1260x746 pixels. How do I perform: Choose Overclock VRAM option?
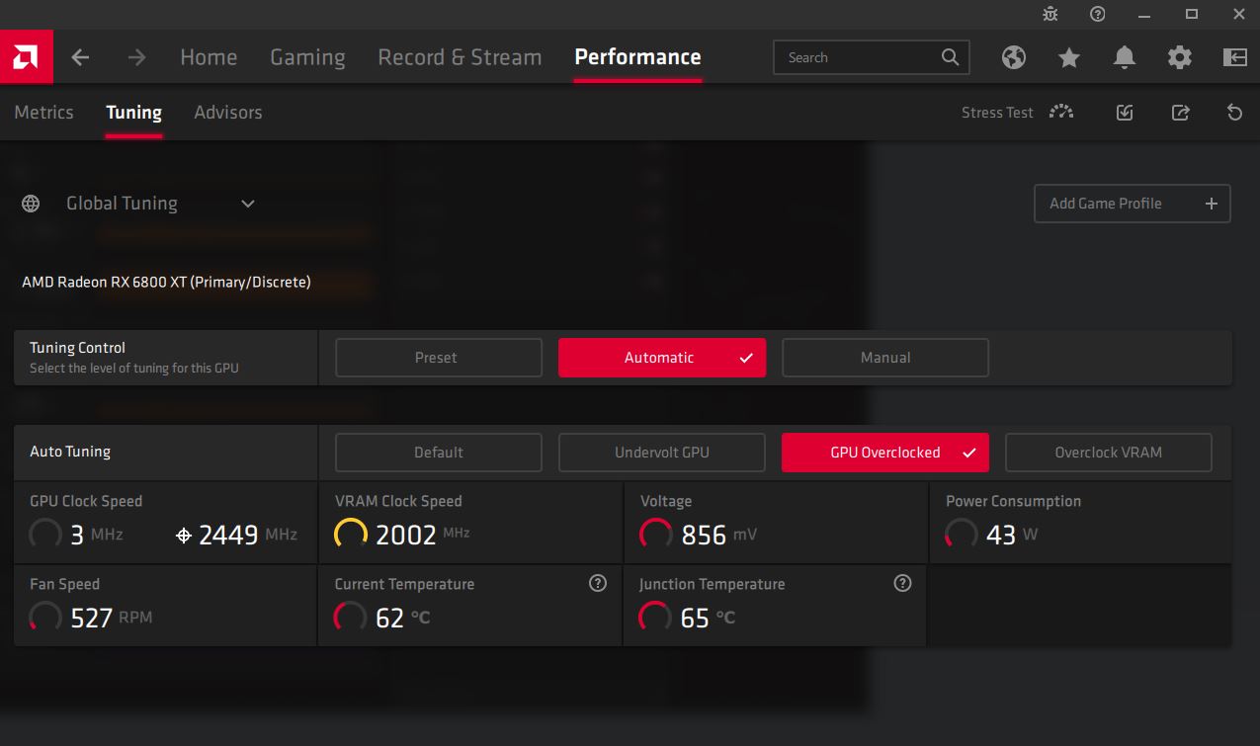[x=1109, y=453]
